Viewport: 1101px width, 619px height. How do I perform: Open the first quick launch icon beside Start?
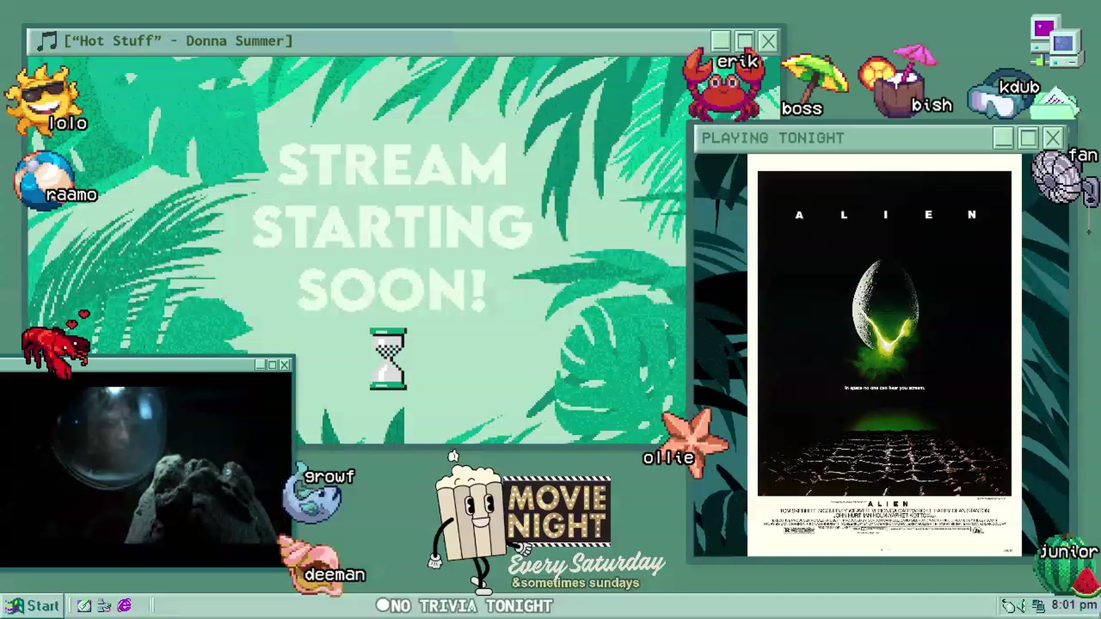coord(84,605)
